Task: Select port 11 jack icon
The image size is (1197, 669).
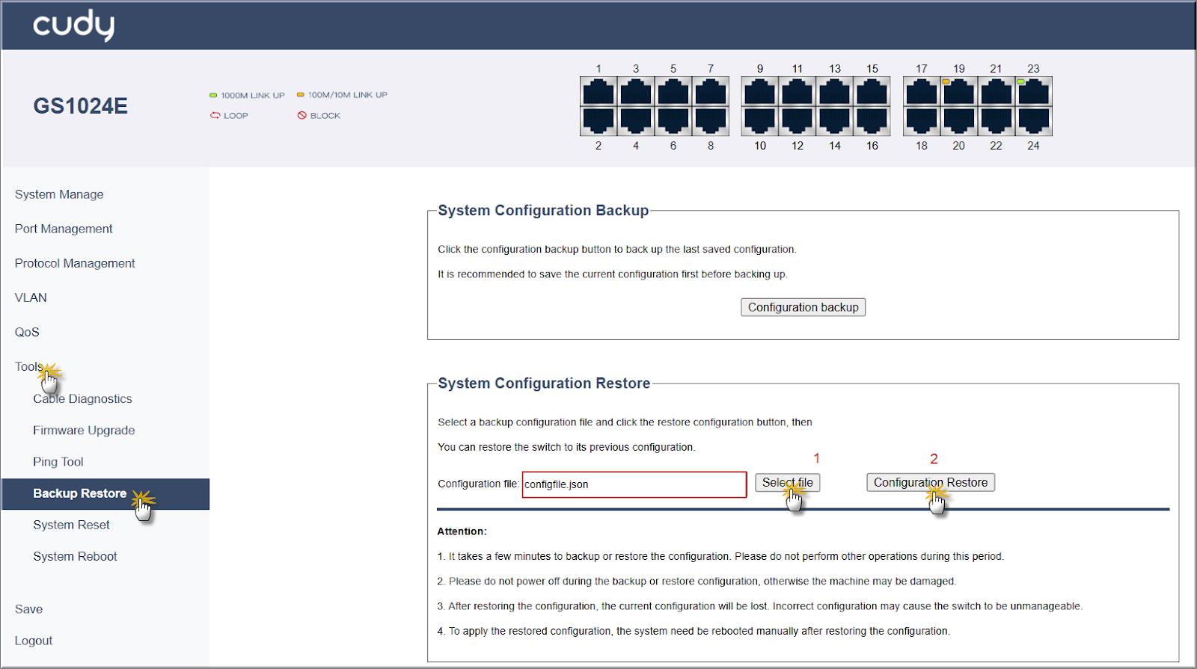Action: 798,92
